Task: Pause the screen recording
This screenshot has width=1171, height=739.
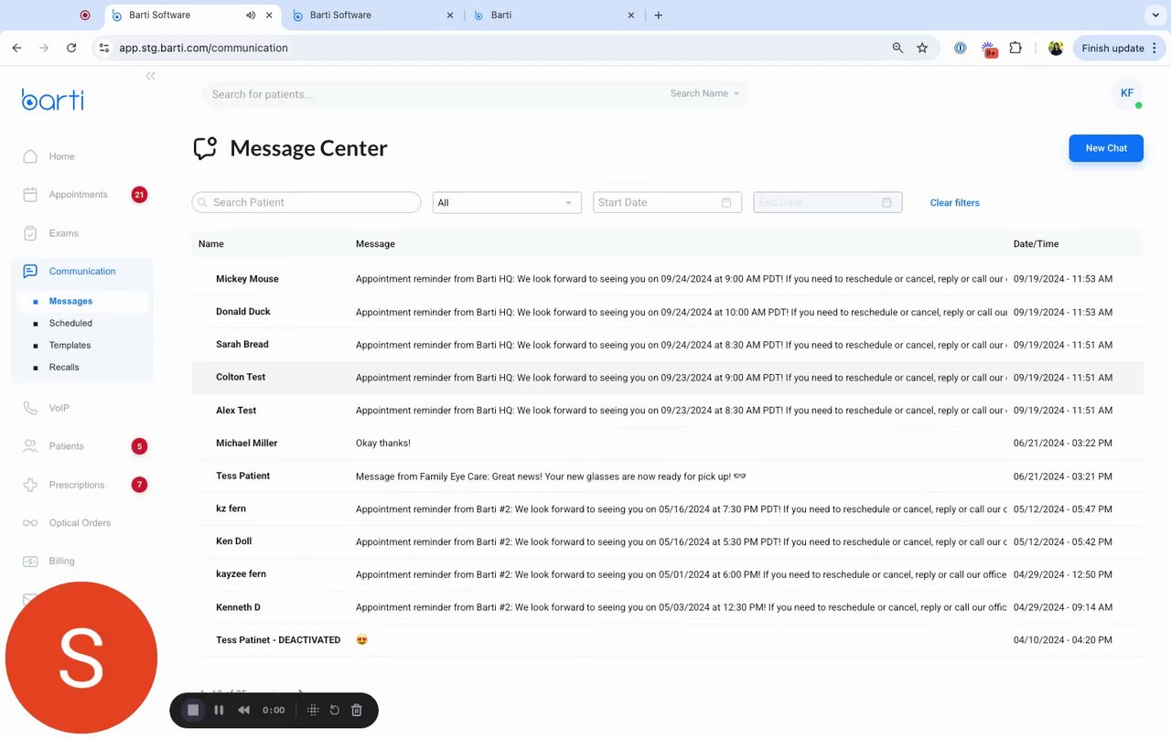Action: 219,710
